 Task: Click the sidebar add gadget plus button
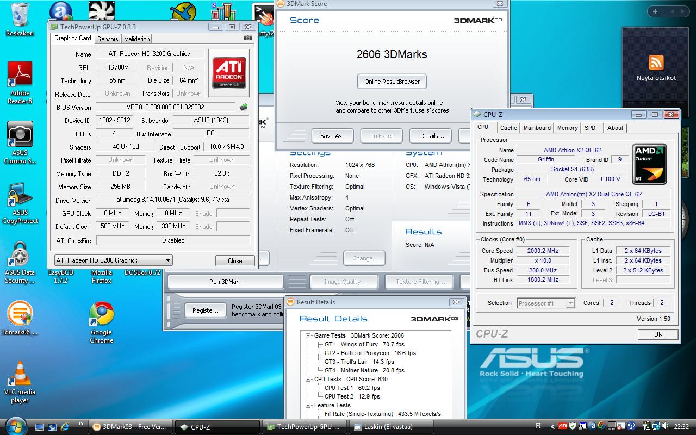655,11
